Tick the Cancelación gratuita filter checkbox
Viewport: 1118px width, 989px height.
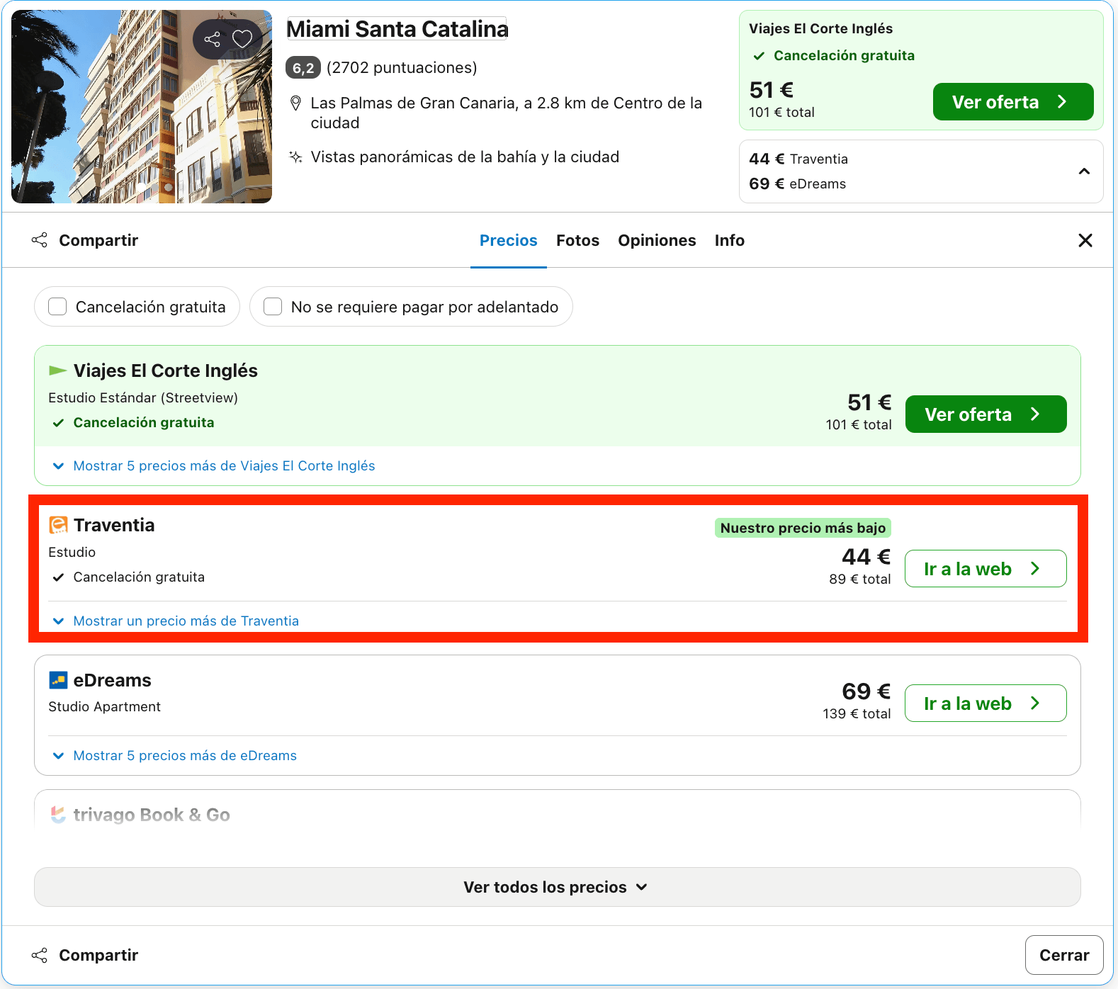tap(57, 307)
